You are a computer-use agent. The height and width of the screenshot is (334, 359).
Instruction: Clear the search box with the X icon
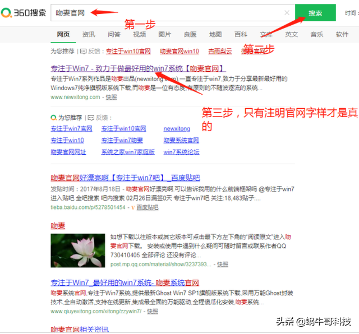coord(287,12)
